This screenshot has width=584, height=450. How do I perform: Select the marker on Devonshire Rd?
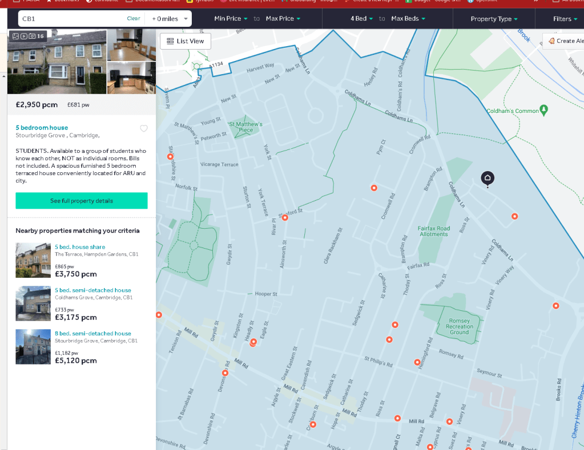pyautogui.click(x=225, y=373)
